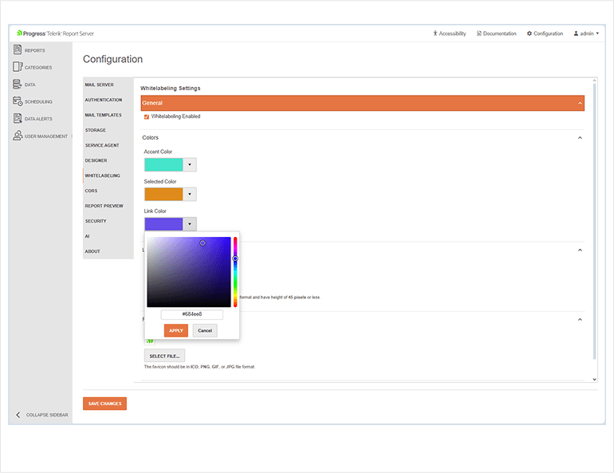Open the Selected Color dropdown arrow

pos(190,194)
